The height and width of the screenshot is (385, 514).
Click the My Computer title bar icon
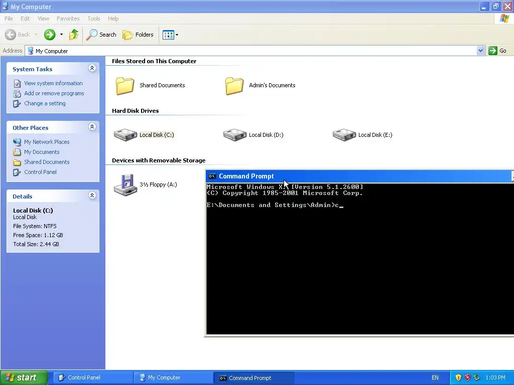[5, 6]
